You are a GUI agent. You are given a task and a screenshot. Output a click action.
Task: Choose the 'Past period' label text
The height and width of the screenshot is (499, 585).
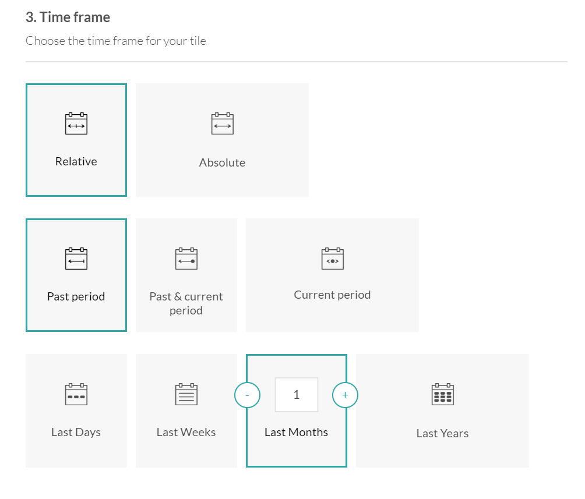pyautogui.click(x=76, y=296)
